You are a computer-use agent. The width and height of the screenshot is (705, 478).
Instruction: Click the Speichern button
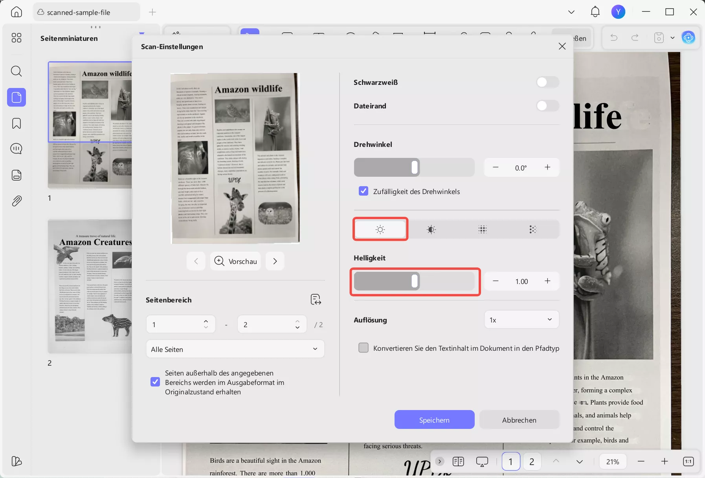pyautogui.click(x=434, y=420)
